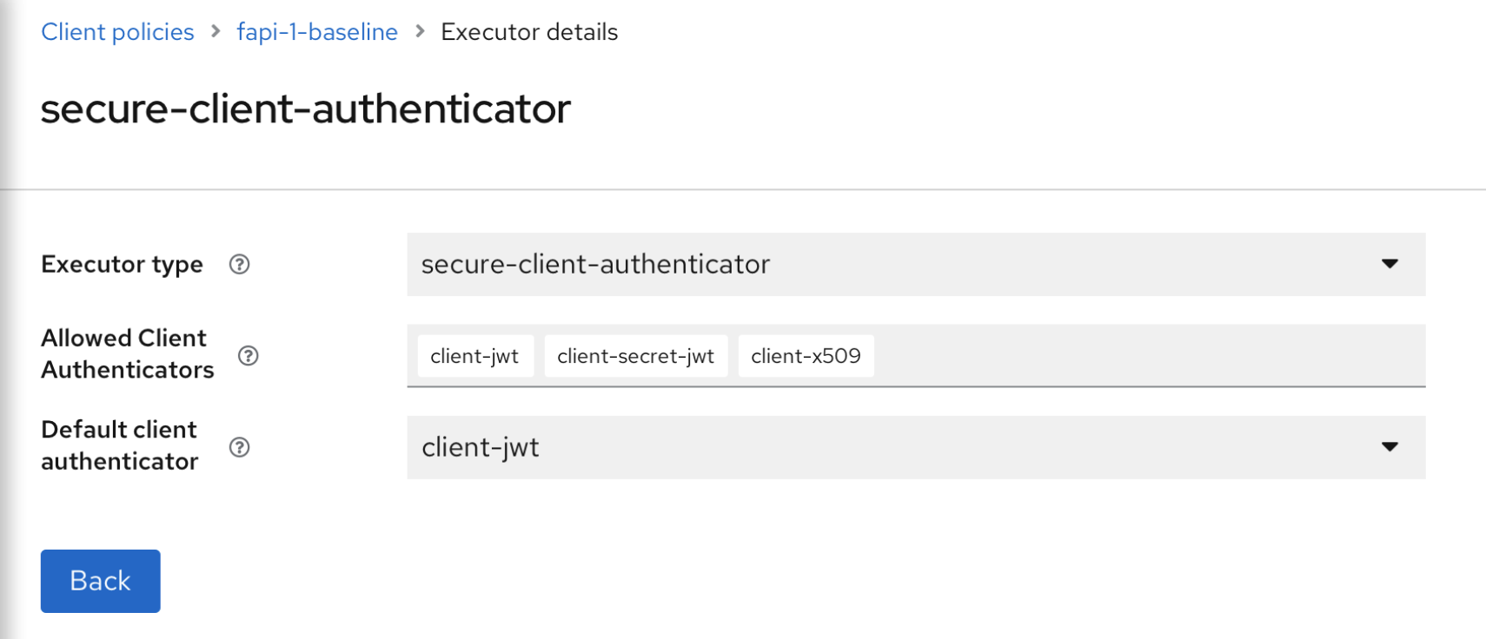The image size is (1486, 639).
Task: Click the secure-client-authenticator value in Executor type
Action: tap(594, 265)
